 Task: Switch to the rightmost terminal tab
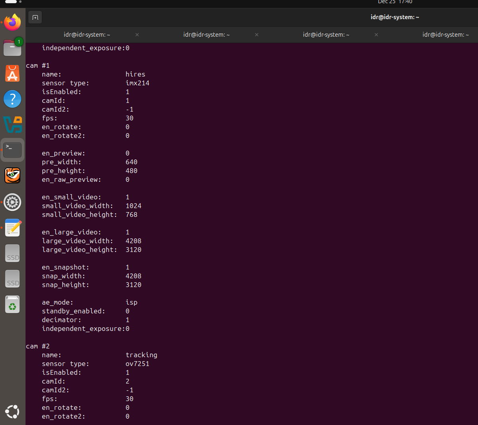446,35
